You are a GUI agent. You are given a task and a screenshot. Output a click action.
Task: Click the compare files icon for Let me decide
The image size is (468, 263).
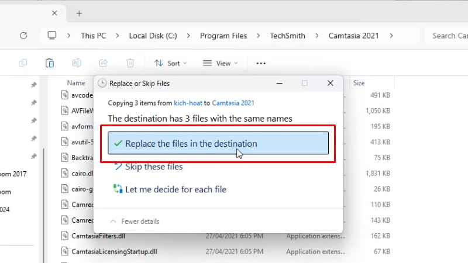tap(118, 189)
